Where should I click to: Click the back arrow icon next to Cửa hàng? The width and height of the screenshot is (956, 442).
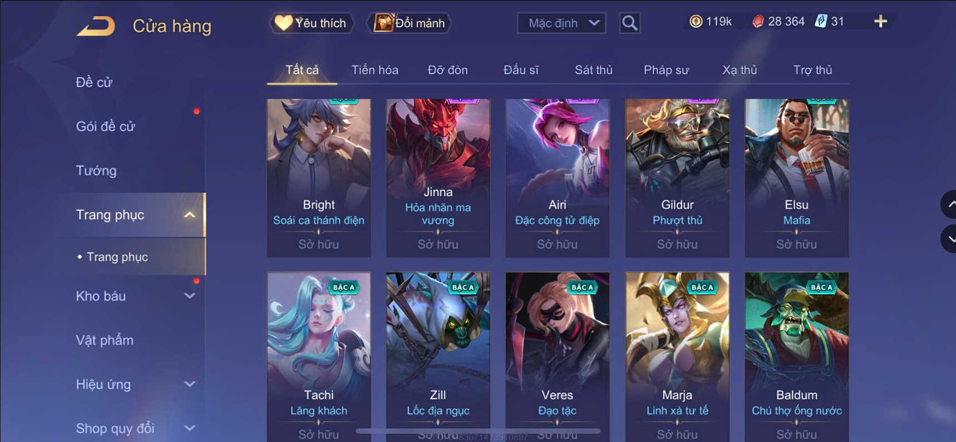click(96, 26)
